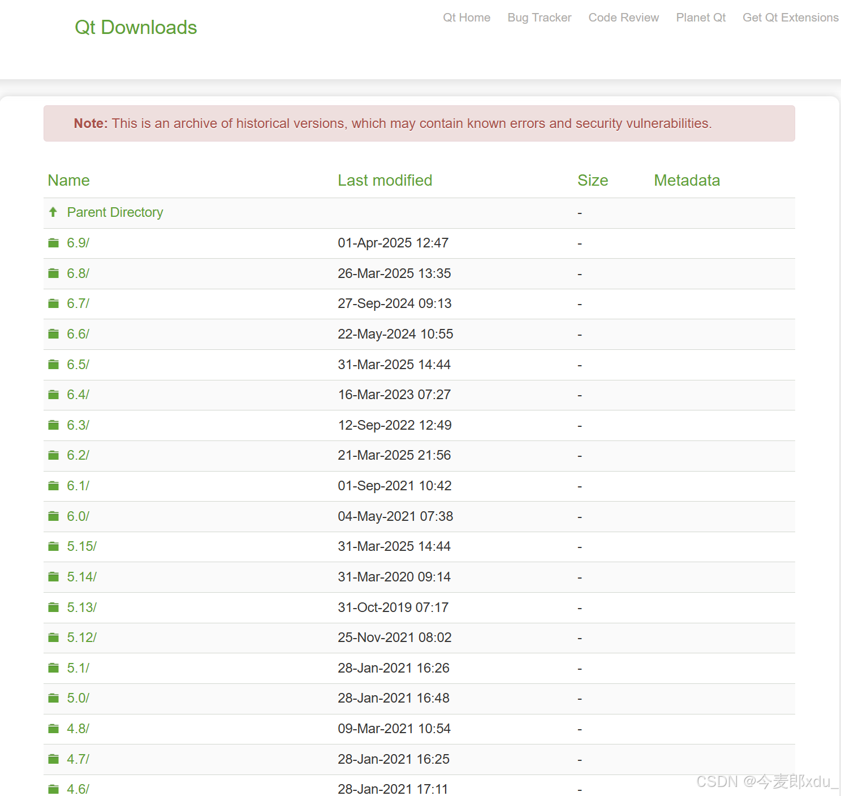Click the archive warning Note banner
The image size is (841, 796).
[x=419, y=123]
